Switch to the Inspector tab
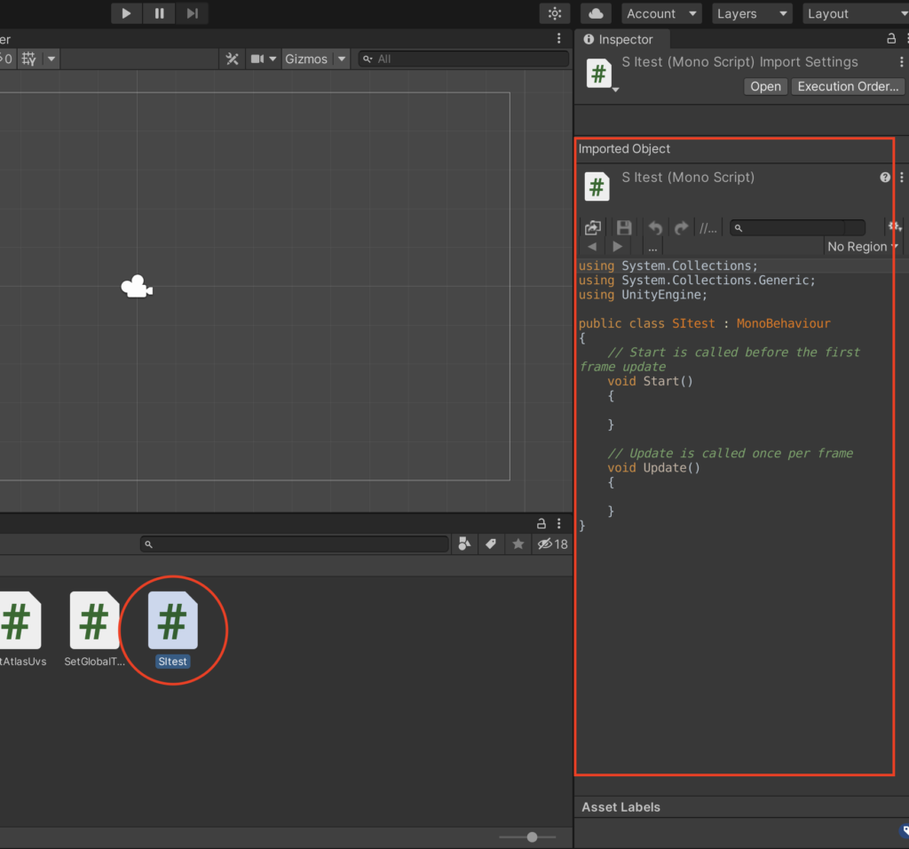Image resolution: width=909 pixels, height=849 pixels. [x=621, y=39]
